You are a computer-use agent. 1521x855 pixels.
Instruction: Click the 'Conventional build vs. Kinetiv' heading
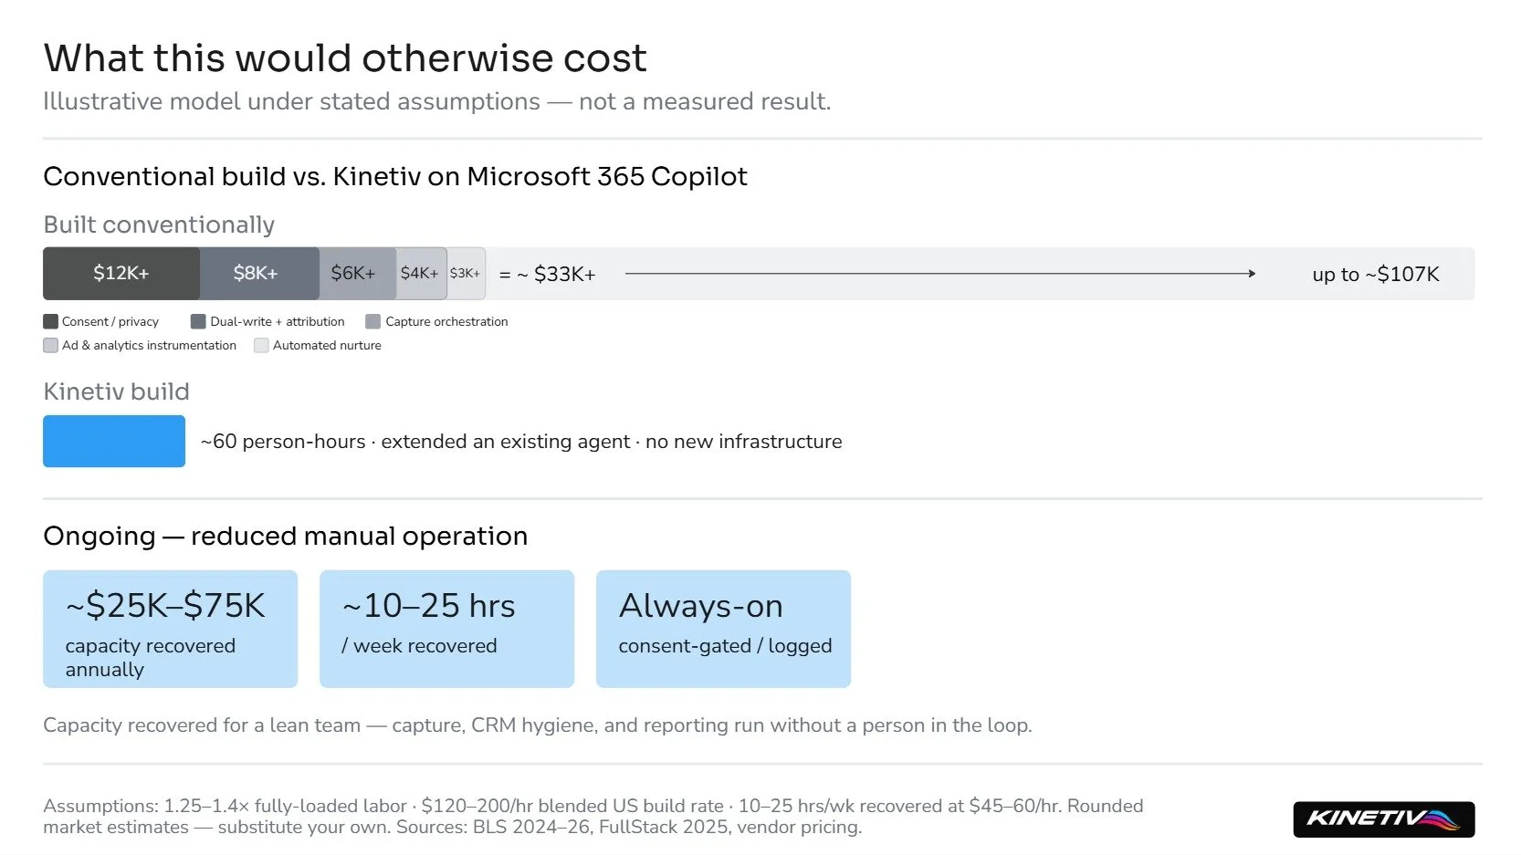395,176
